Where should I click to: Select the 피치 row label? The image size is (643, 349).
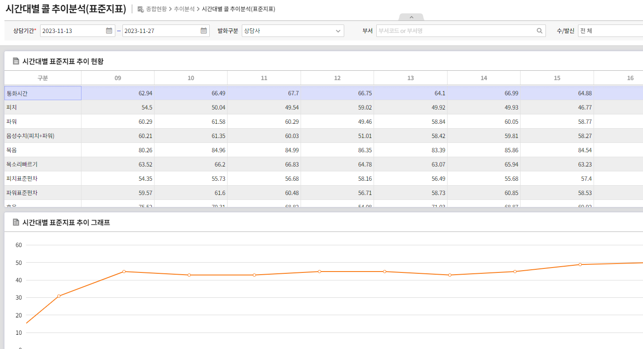tap(43, 107)
